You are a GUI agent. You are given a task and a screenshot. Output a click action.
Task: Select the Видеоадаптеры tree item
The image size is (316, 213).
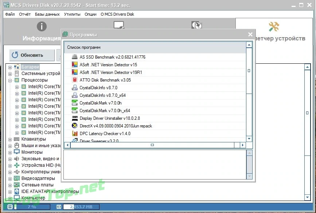click(38, 178)
